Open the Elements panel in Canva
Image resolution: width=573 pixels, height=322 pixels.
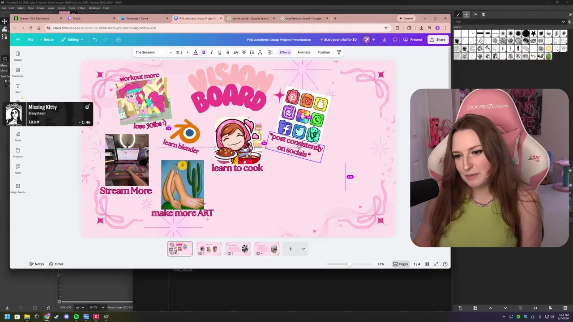pyautogui.click(x=18, y=72)
